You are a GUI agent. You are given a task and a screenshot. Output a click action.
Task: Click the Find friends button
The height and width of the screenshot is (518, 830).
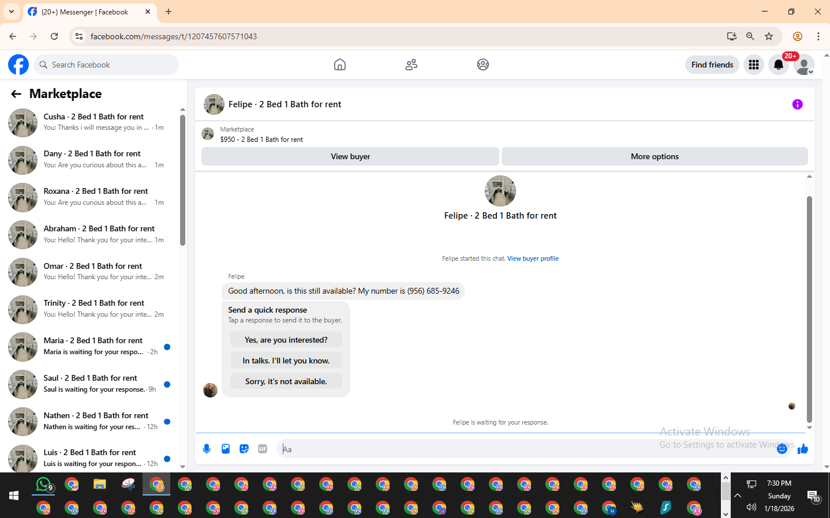(x=712, y=65)
